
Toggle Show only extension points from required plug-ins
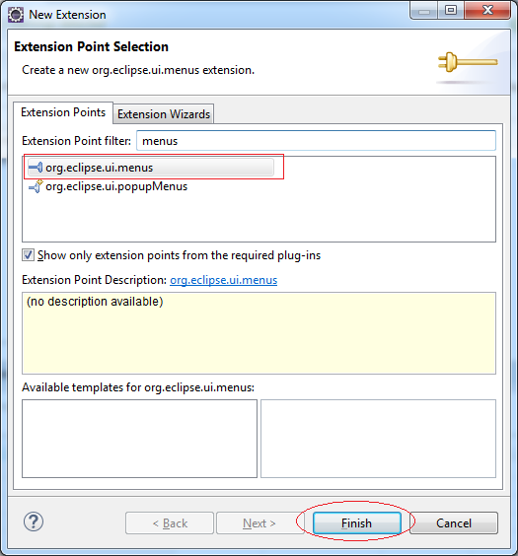point(28,255)
